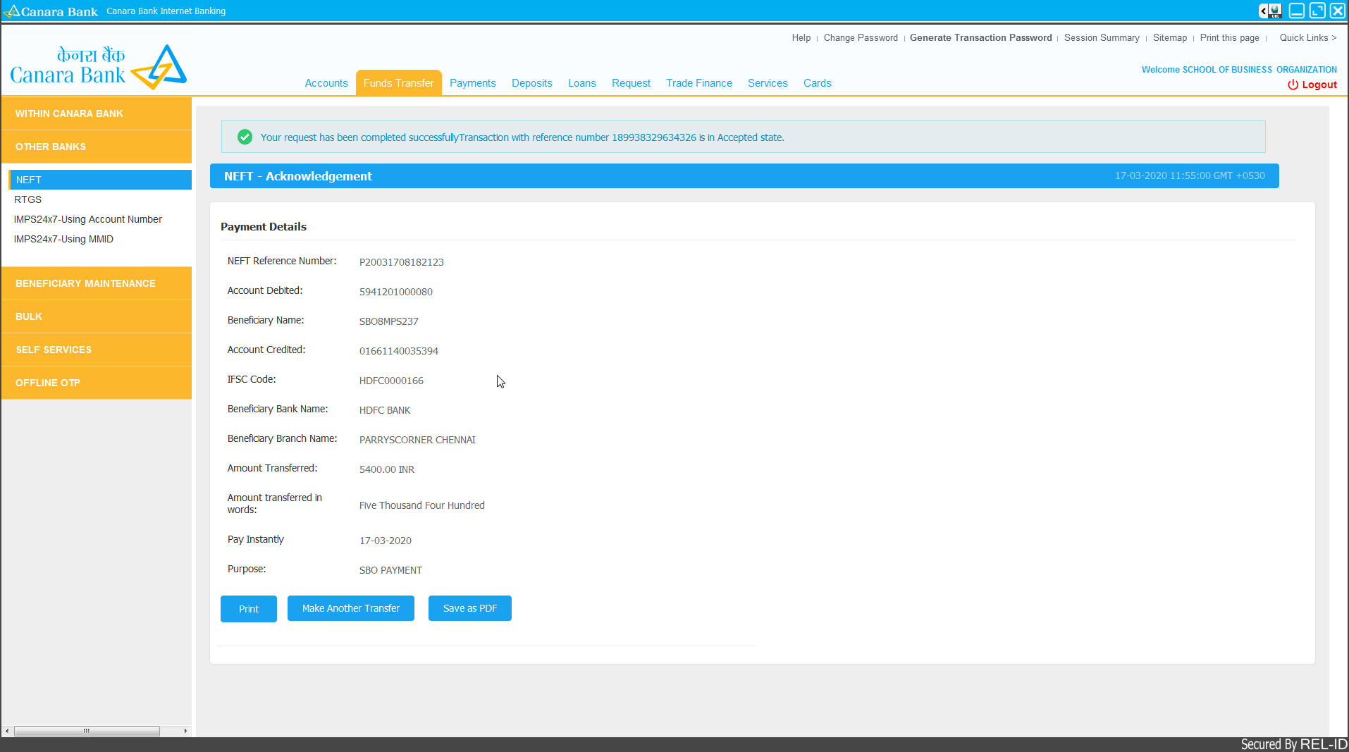The image size is (1349, 752).
Task: Click scrollbar left arrow in sidebar
Action: (7, 732)
